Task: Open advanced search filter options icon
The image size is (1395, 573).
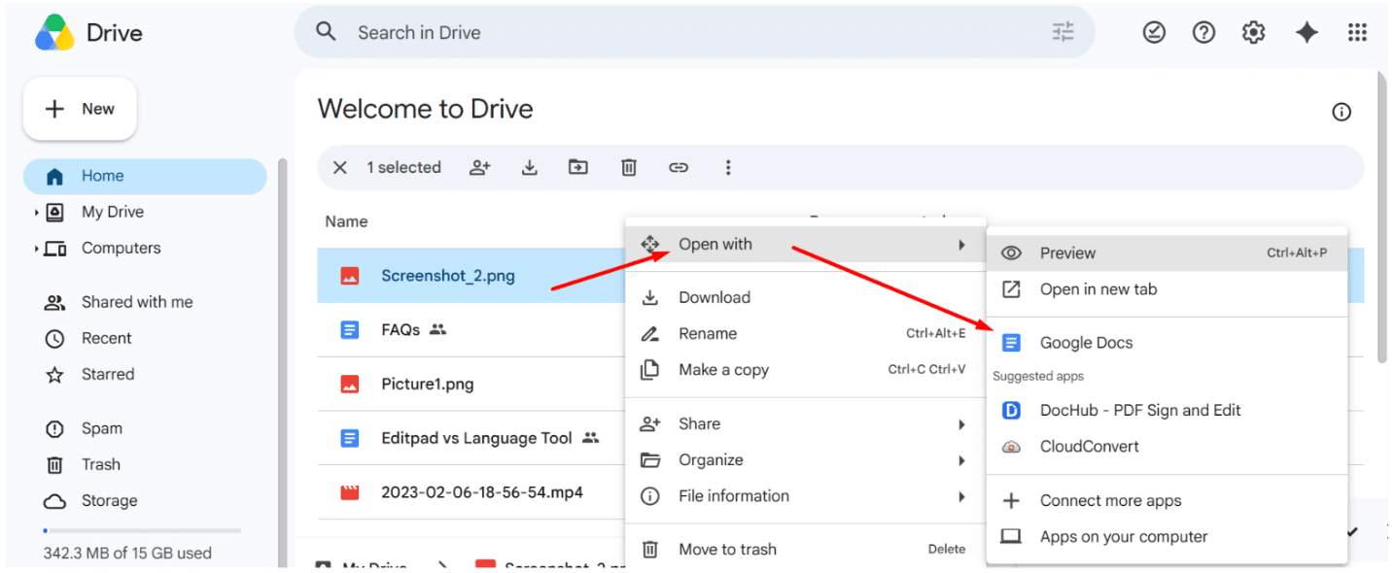Action: tap(1064, 32)
